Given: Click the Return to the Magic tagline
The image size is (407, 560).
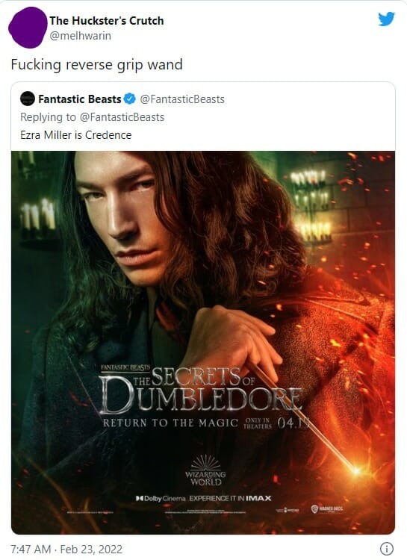Looking at the screenshot, I should 170,423.
